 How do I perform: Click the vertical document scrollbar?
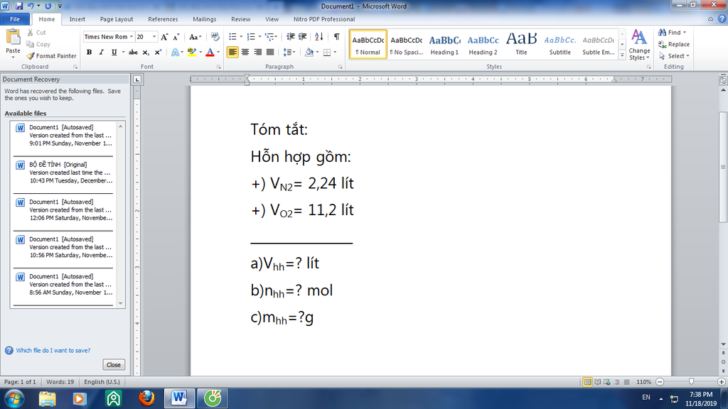click(723, 168)
